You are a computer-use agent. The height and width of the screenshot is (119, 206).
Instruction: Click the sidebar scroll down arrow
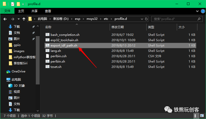click(38, 111)
